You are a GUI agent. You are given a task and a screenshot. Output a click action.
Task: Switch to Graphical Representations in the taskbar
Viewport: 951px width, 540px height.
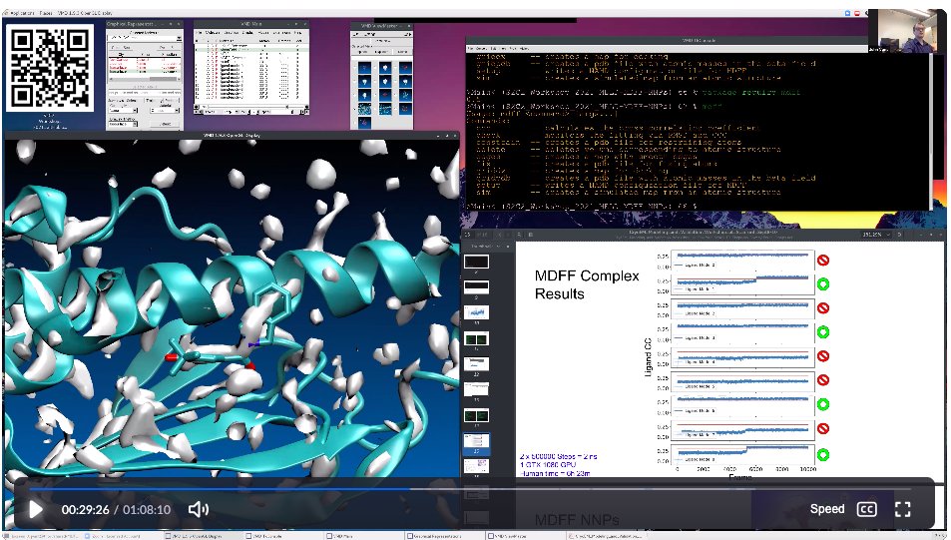click(445, 536)
